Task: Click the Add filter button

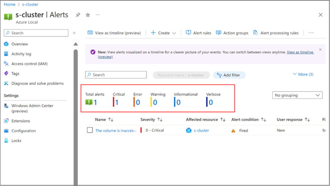Action: [229, 75]
